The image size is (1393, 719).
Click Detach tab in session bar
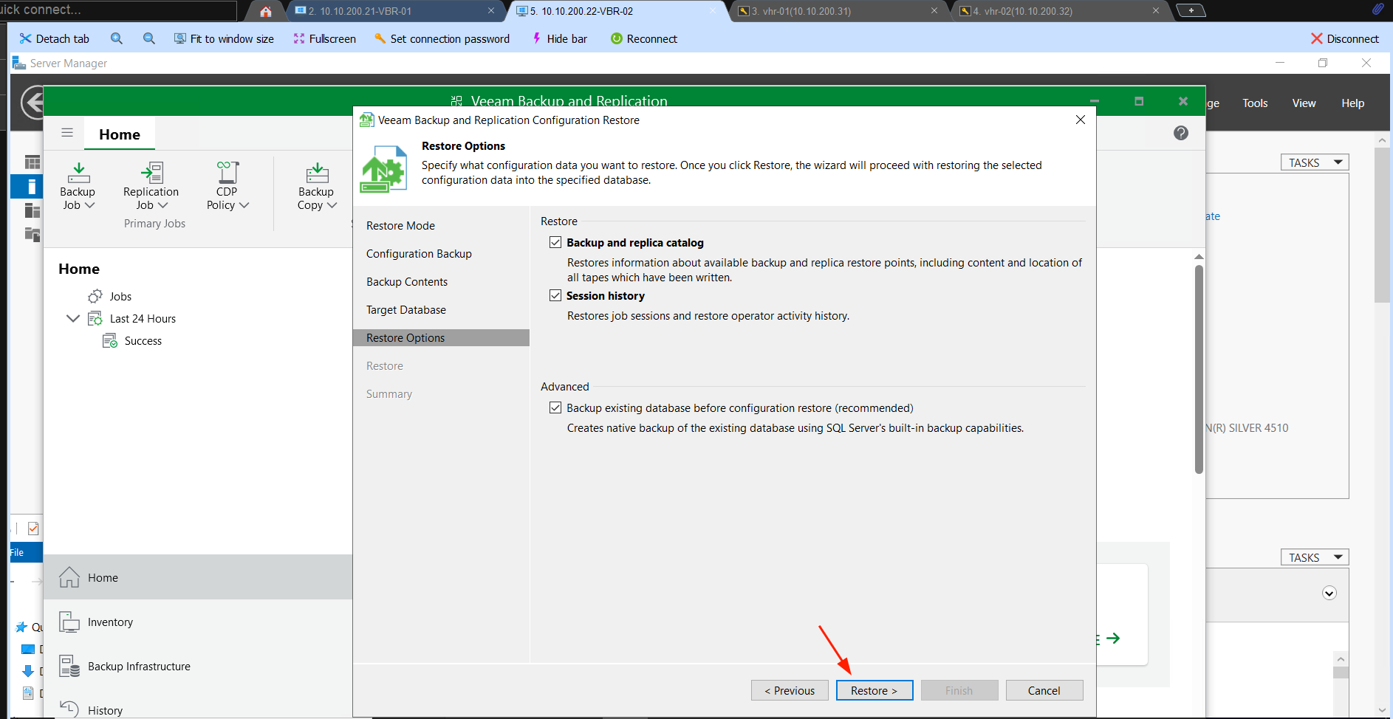tap(54, 38)
